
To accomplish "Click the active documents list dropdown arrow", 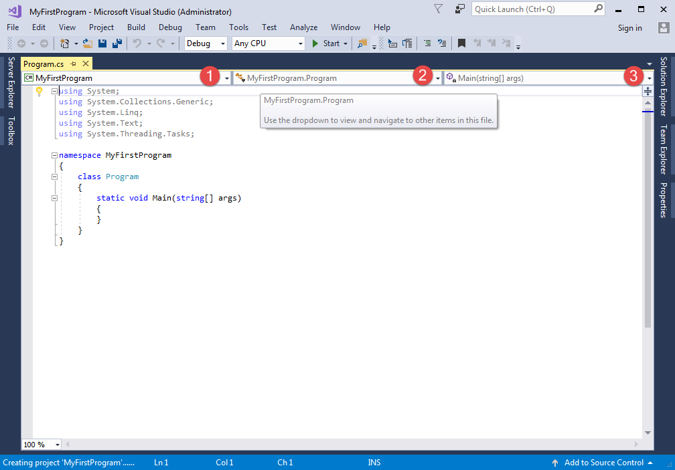I will tap(649, 64).
